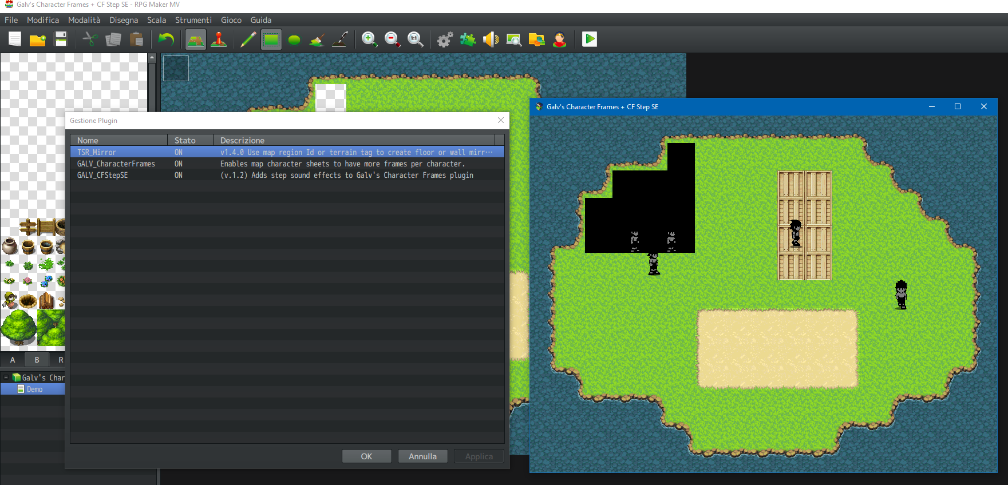Open the Scala menu
The width and height of the screenshot is (1008, 485).
pos(156,20)
